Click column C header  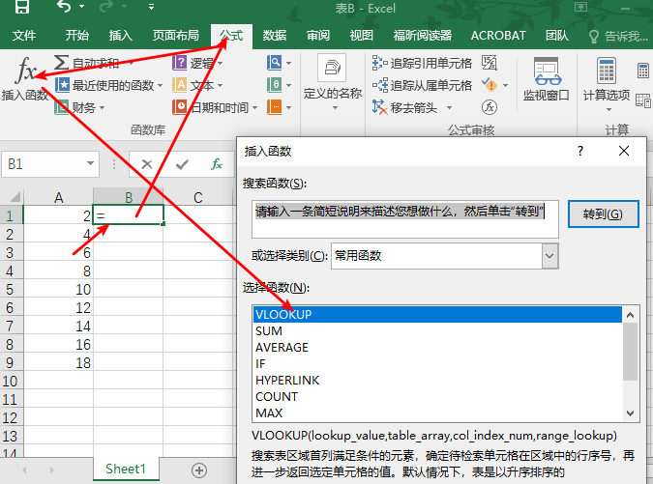coord(197,197)
